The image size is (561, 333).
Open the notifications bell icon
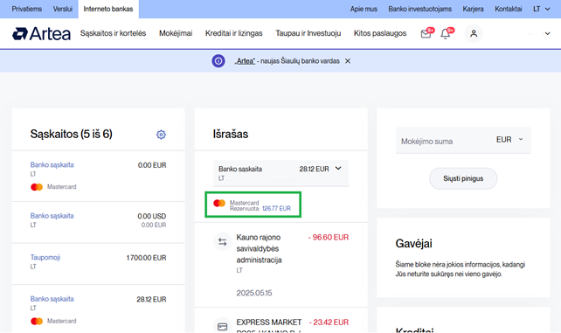446,33
